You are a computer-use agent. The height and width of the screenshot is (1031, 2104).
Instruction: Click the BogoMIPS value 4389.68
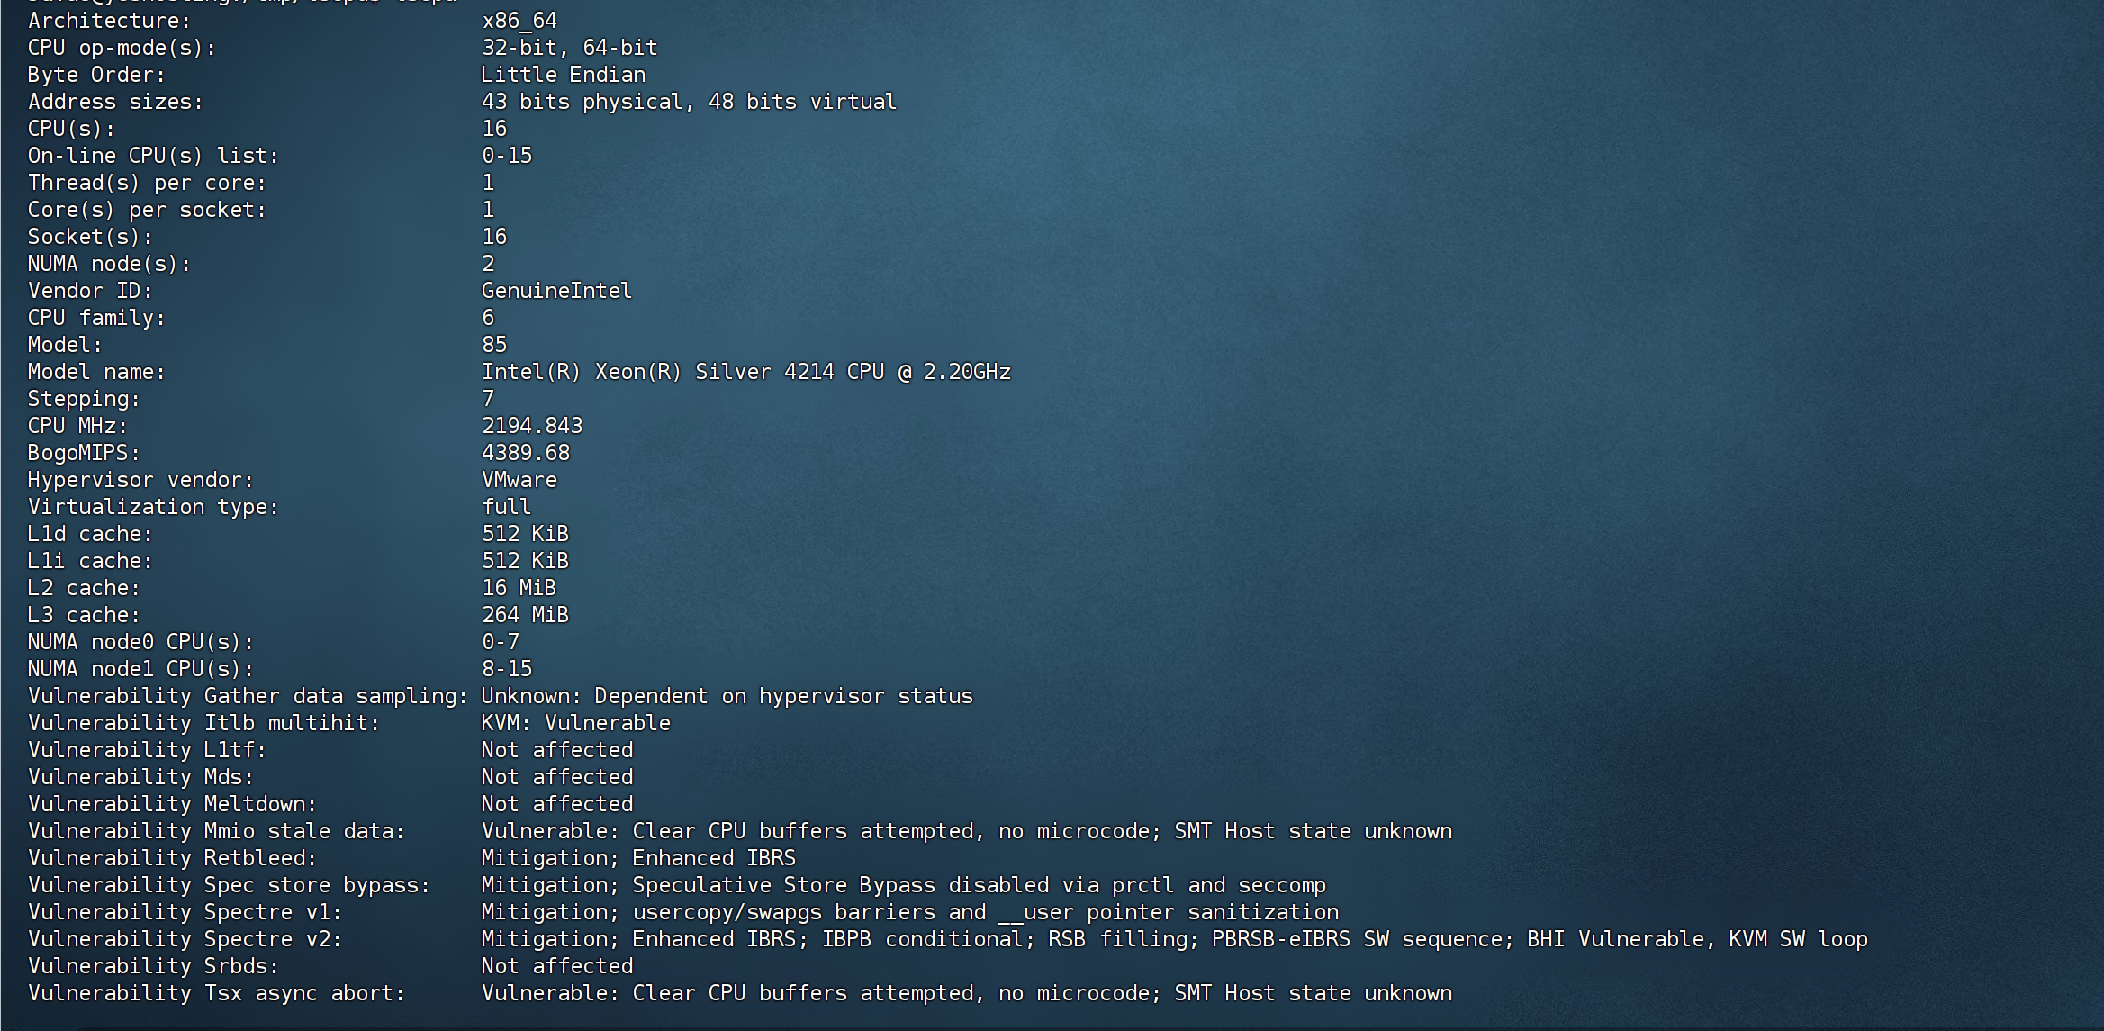526,453
